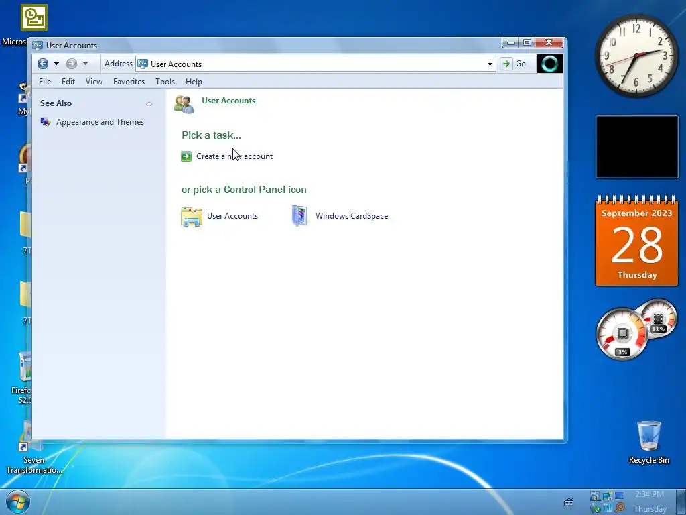
Task: Click the window title bar User Accounts icon
Action: (38, 46)
